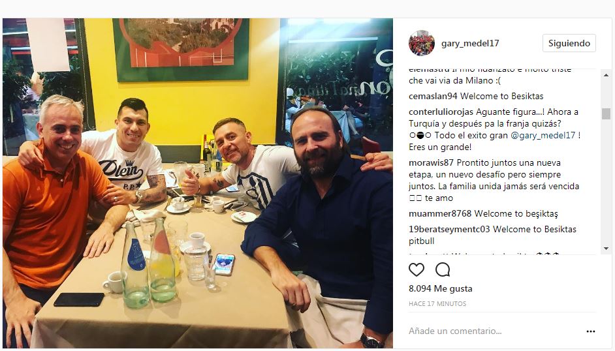
Task: Open commenter morawis87 profile
Action: tap(431, 163)
